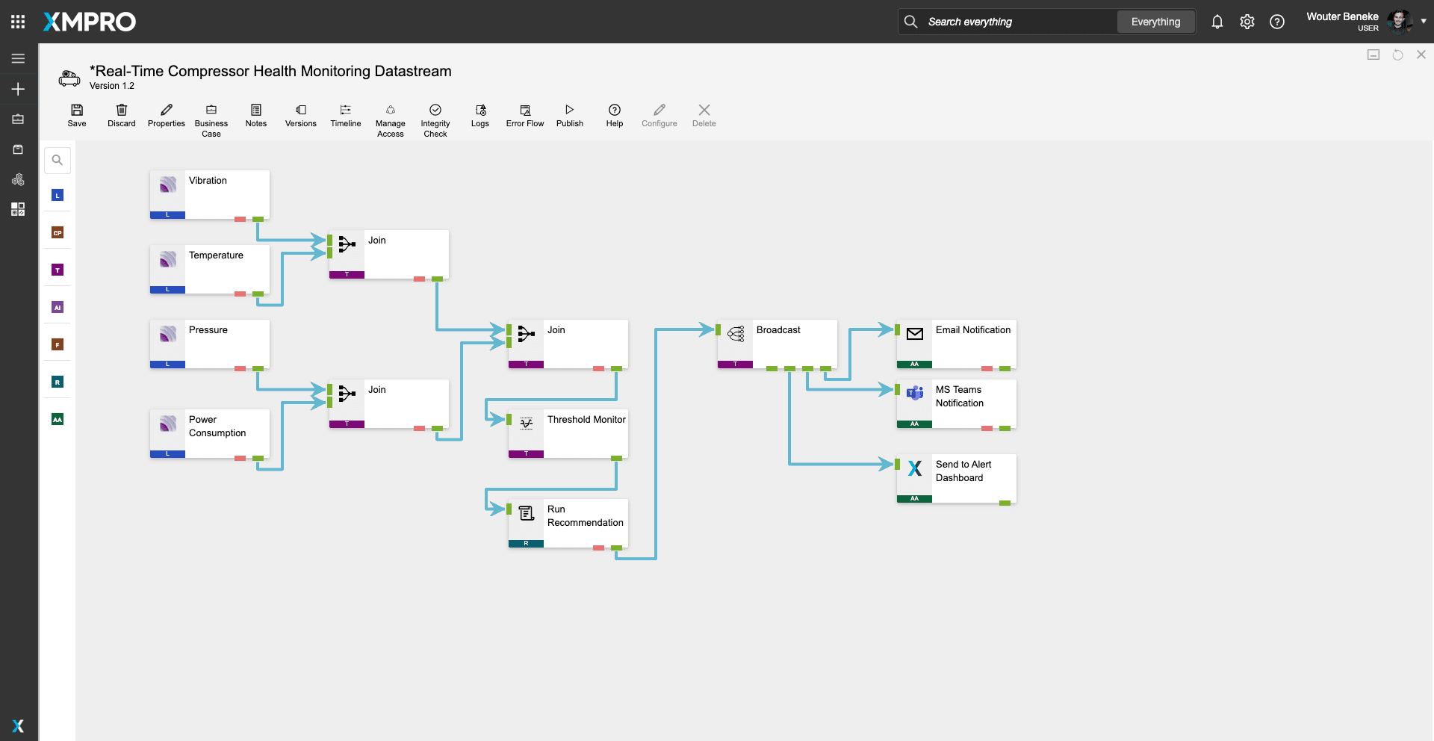Toggle the hamburger navigation menu
This screenshot has height=741, width=1434.
pyautogui.click(x=18, y=58)
